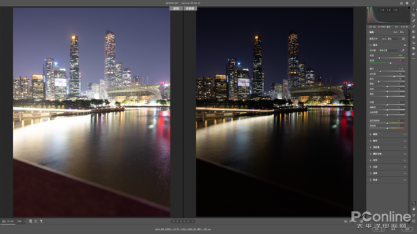
Task: Toggle visibility eye of the Color Grading panel
Action: coord(405,154)
